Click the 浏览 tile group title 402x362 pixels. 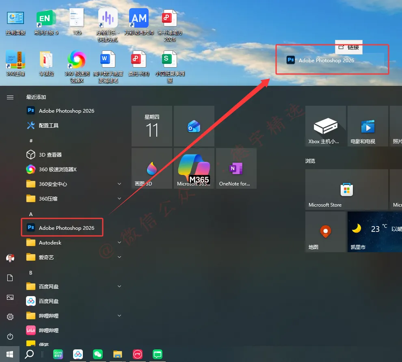tap(310, 161)
